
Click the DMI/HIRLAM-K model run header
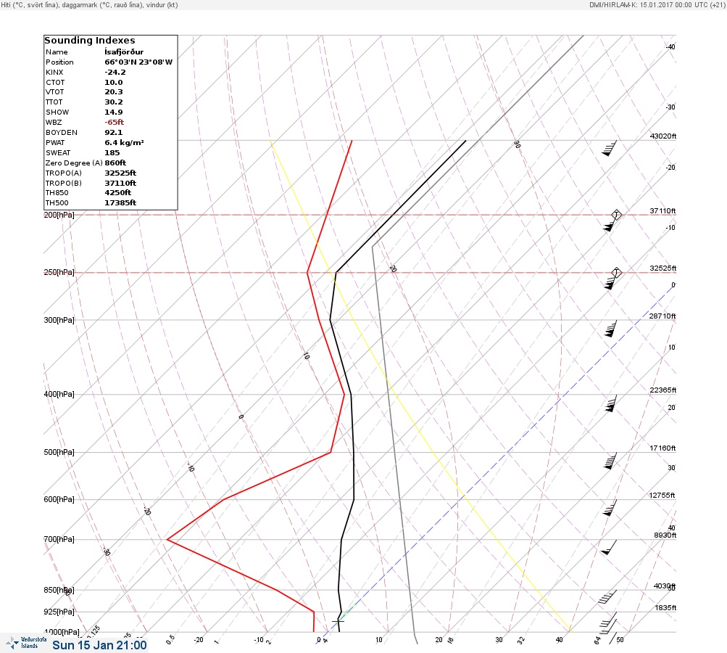click(657, 4)
